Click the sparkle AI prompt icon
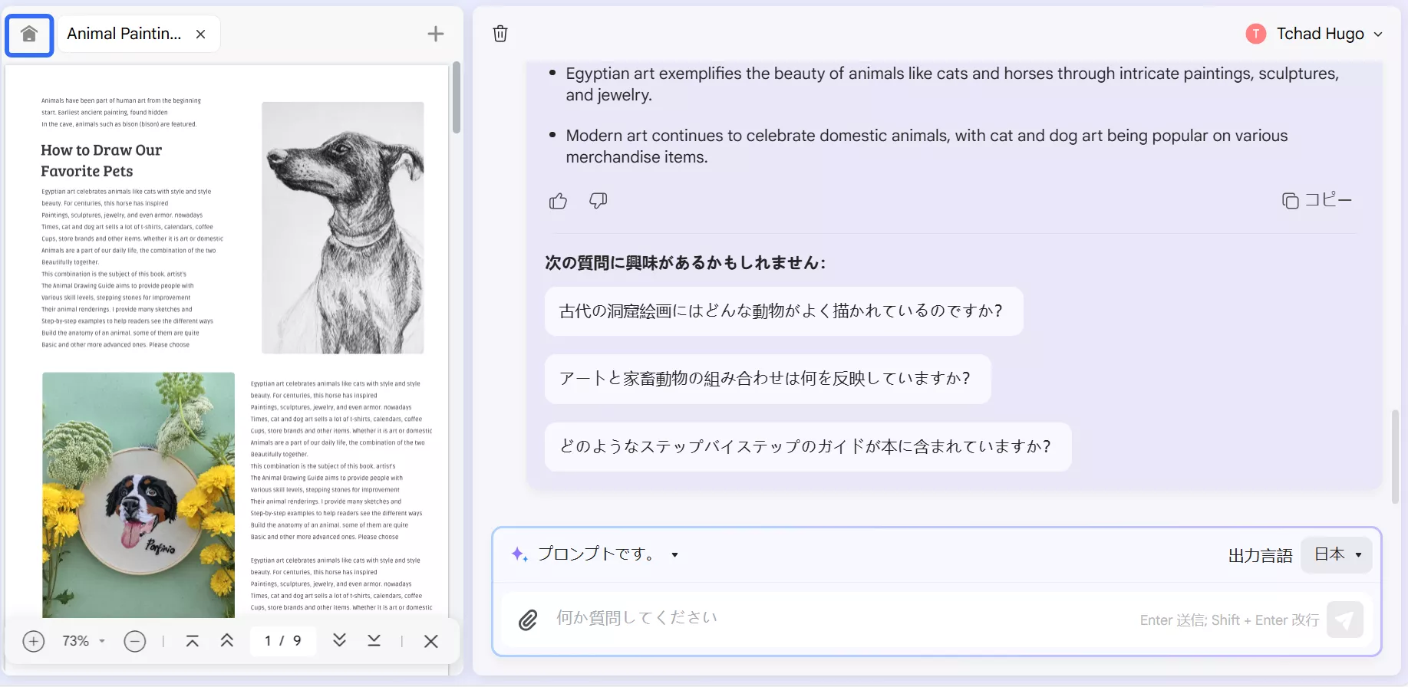1408x687 pixels. click(519, 554)
